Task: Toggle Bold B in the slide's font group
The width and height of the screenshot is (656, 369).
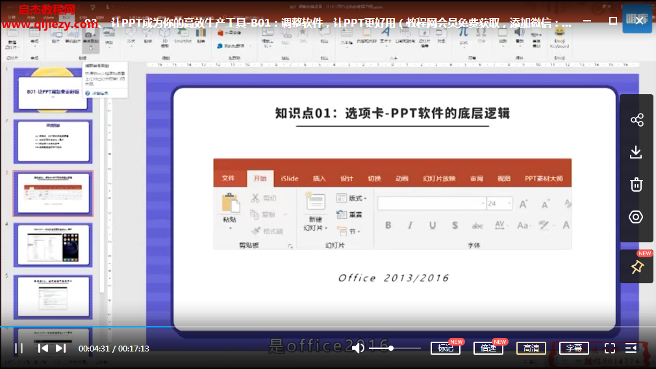Action: pyautogui.click(x=388, y=225)
